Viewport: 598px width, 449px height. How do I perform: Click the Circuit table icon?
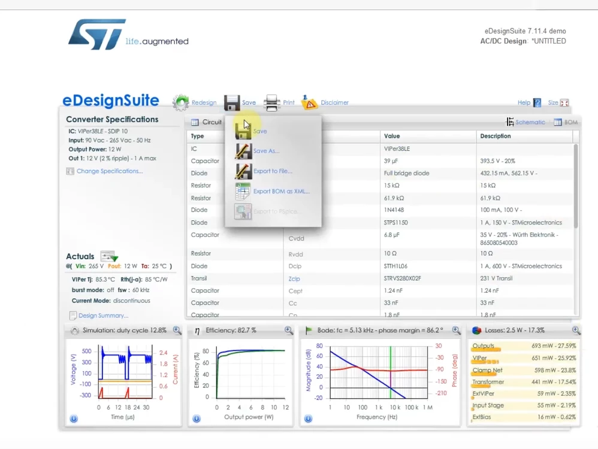point(195,122)
